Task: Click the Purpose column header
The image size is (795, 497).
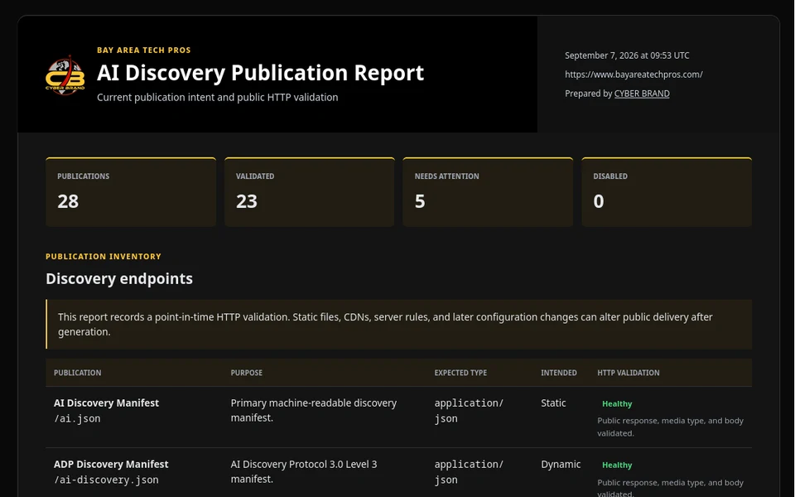Action: tap(247, 373)
